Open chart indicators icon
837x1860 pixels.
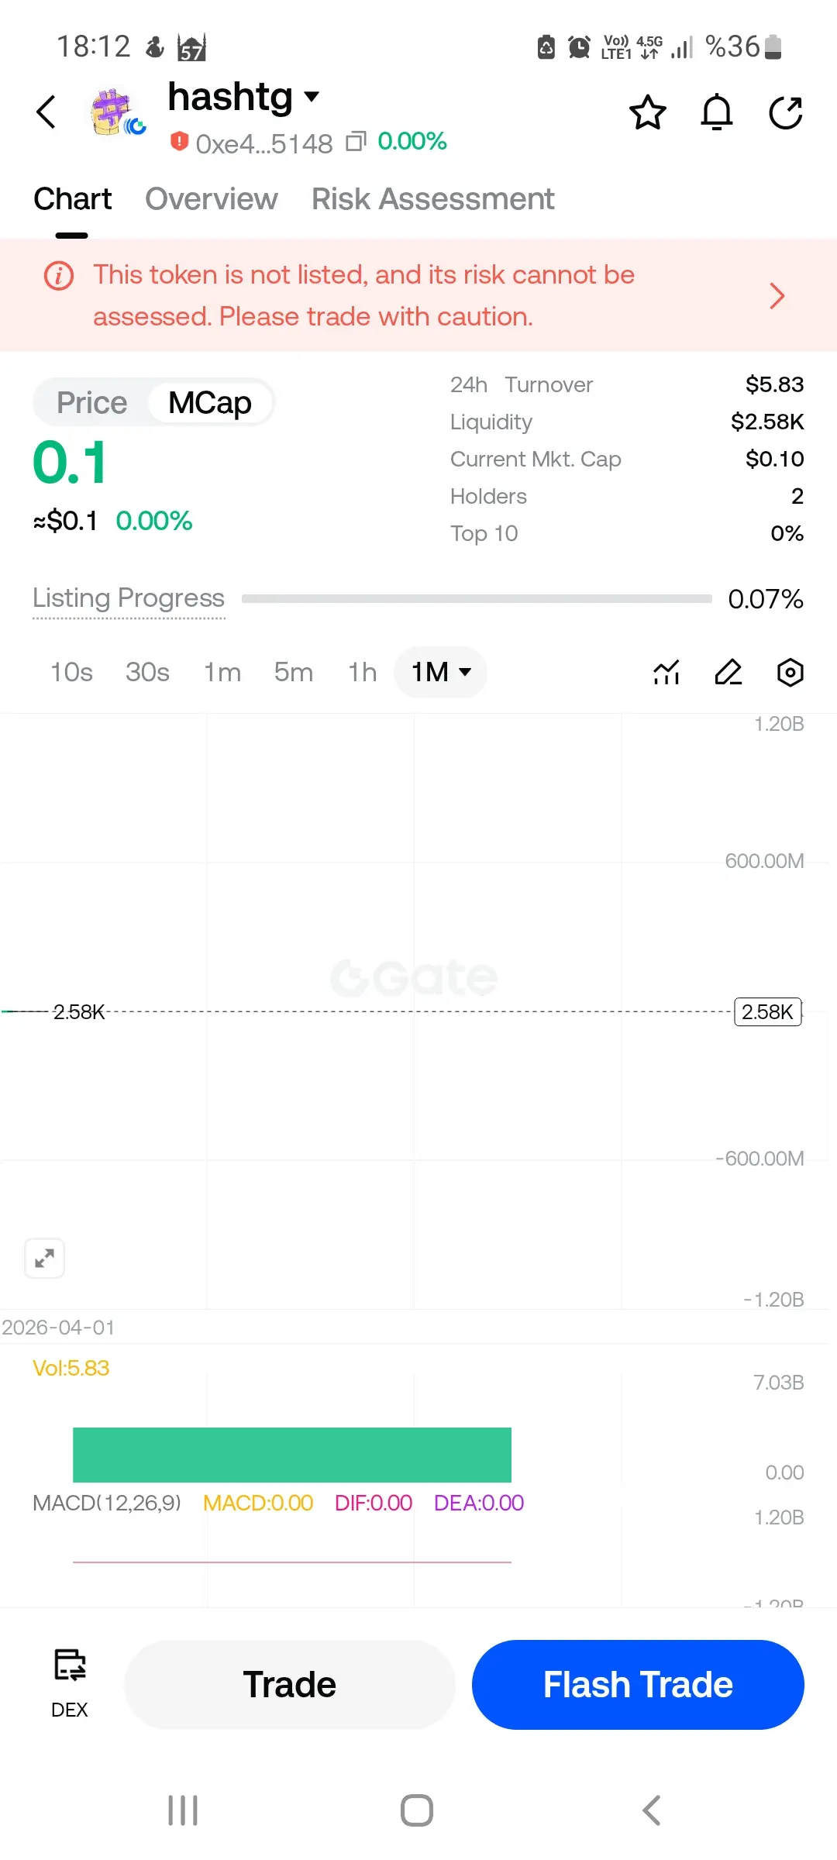(x=666, y=672)
